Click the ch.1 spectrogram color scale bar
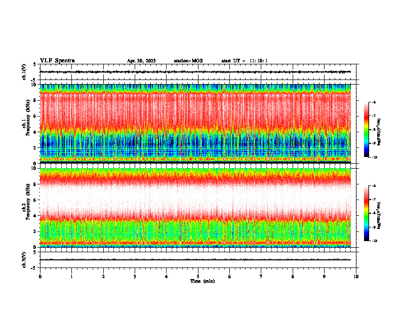Image resolution: width=401 pixels, height=310 pixels. coord(367,130)
